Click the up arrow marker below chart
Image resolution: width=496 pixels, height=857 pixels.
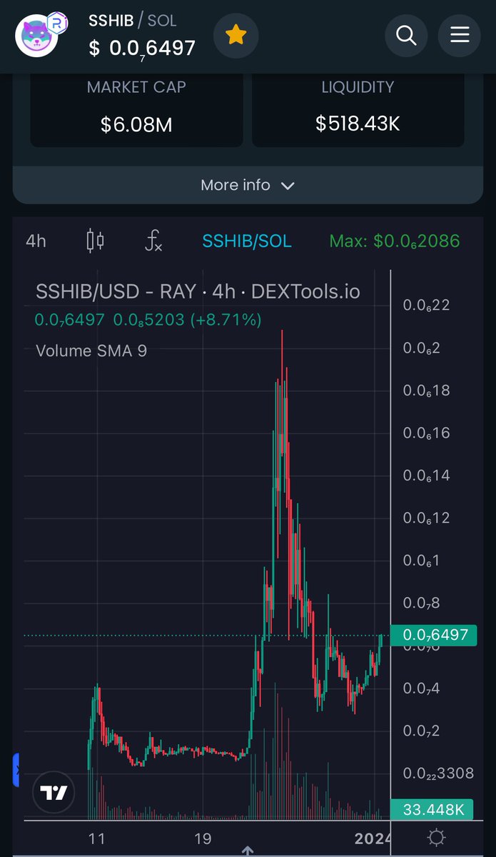click(x=248, y=851)
